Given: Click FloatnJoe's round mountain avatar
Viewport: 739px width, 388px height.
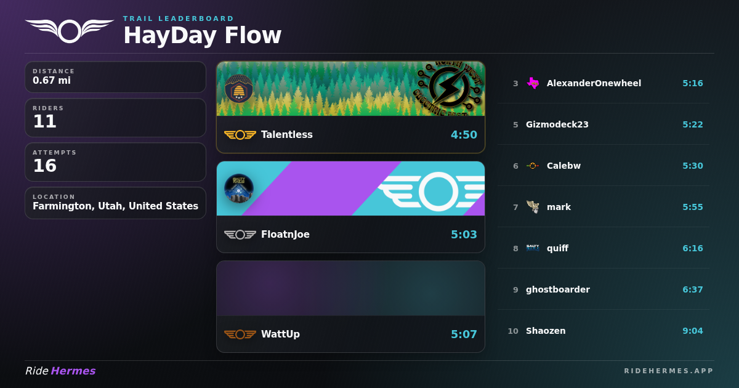Looking at the screenshot, I should (x=239, y=188).
